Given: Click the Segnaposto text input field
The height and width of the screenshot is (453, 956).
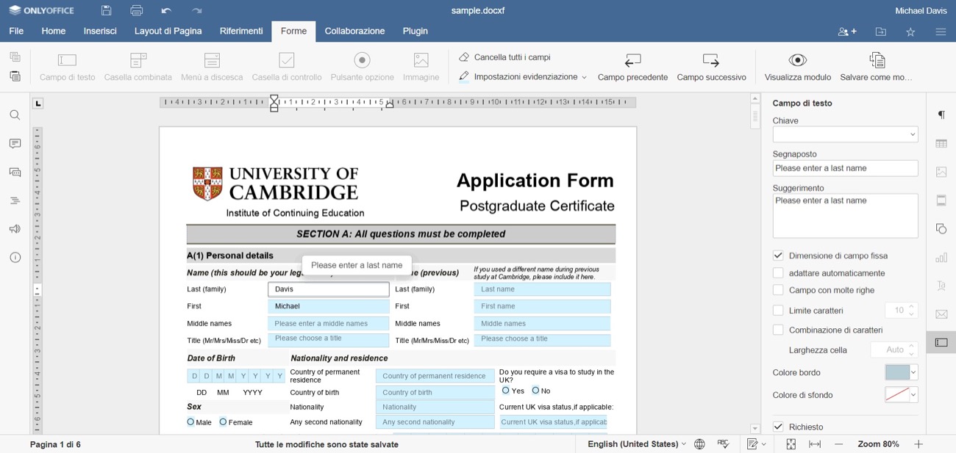Looking at the screenshot, I should click(845, 168).
